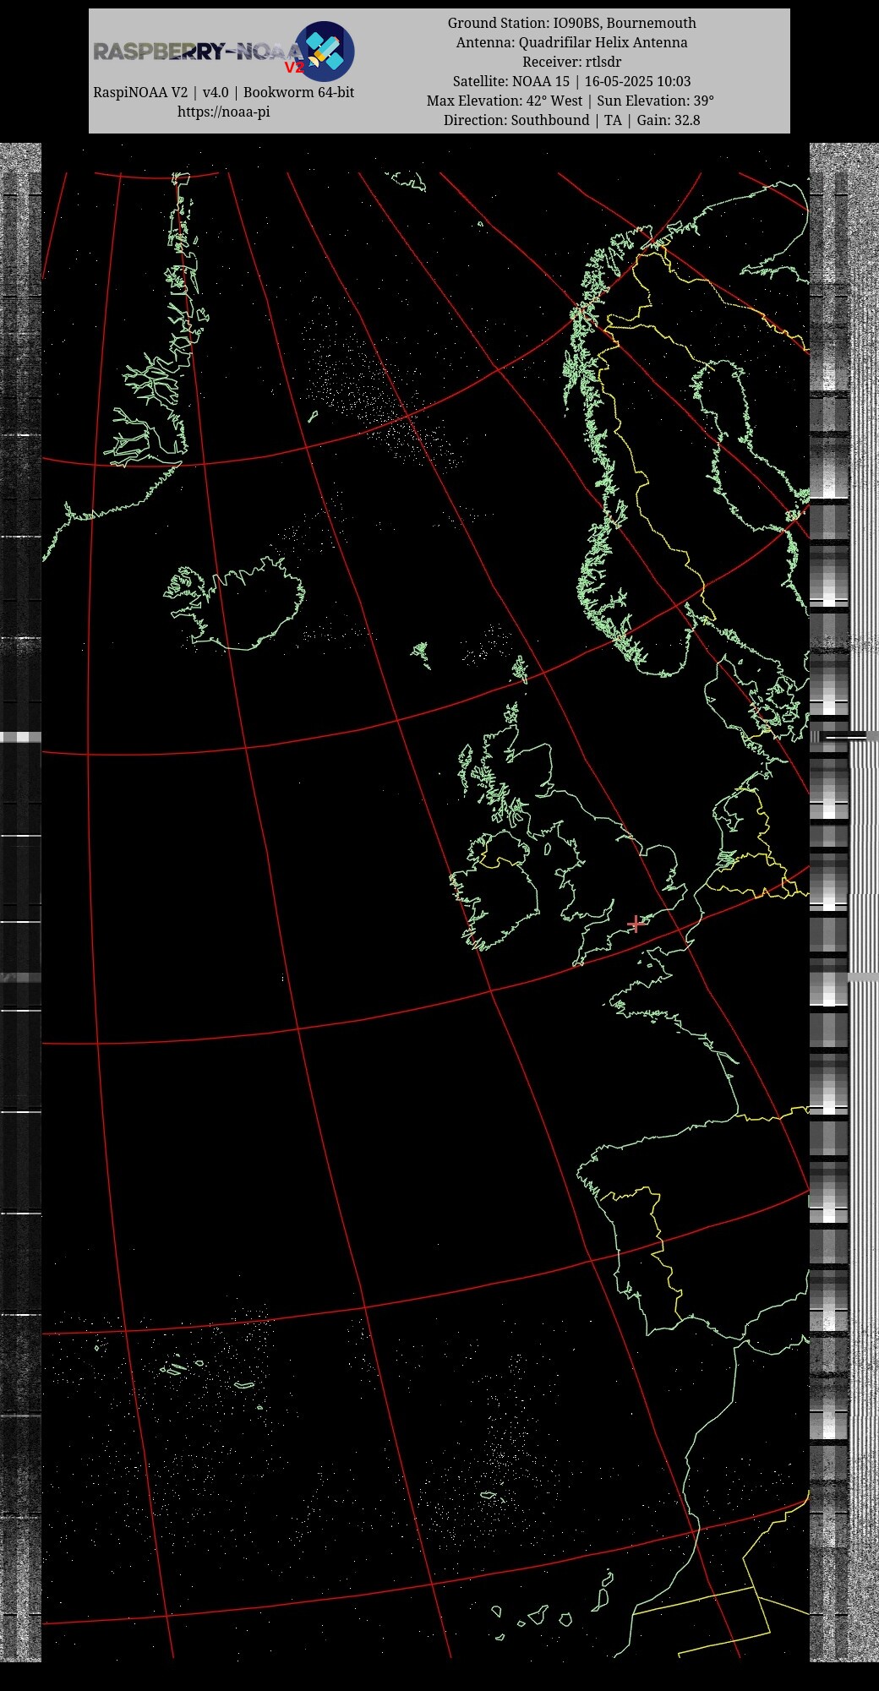Click the Ireland outline on the map
The width and height of the screenshot is (879, 1691).
pos(495,890)
